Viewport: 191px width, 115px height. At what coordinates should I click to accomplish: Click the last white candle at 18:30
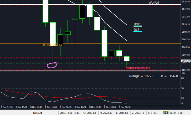coord(127,59)
